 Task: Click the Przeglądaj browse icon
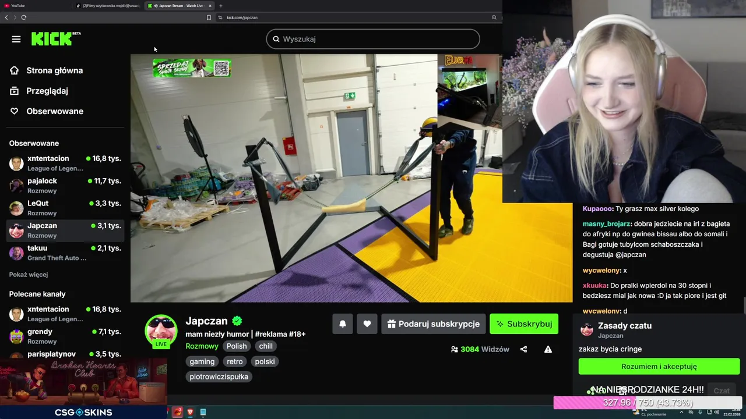pos(15,91)
